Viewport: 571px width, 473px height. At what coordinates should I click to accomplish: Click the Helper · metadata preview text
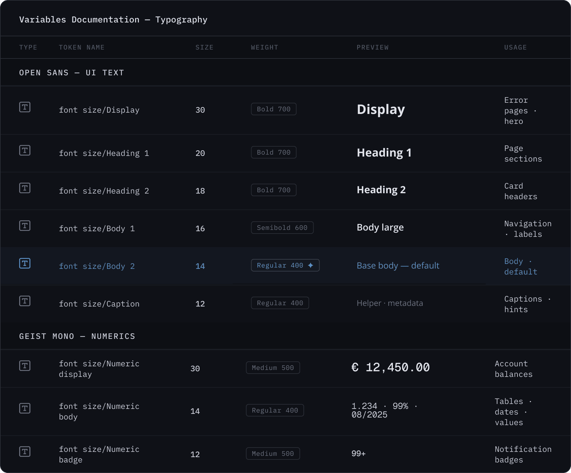point(390,303)
